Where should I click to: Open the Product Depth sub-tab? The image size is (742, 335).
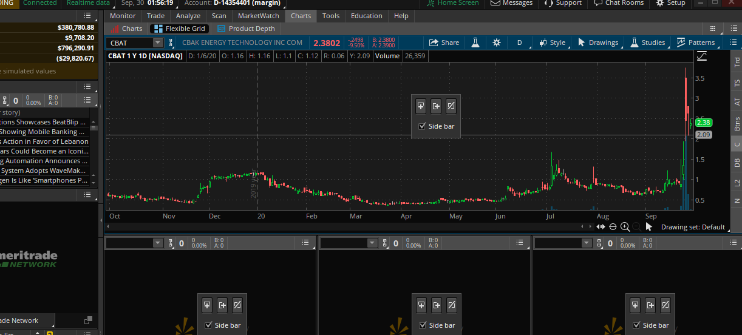[x=246, y=29]
